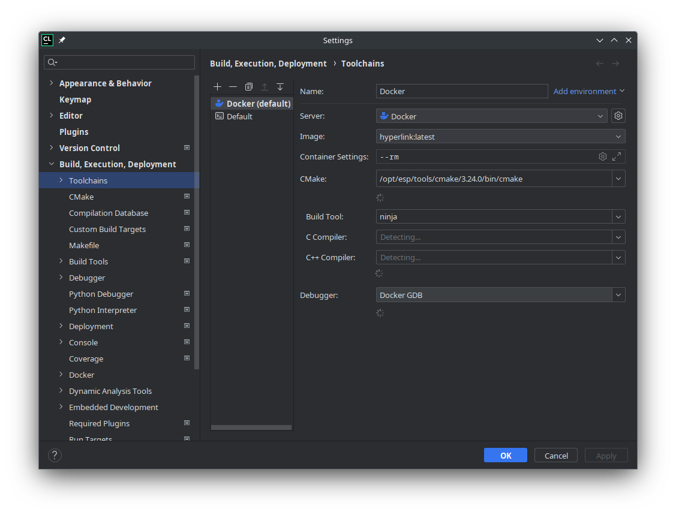This screenshot has width=676, height=515.
Task: Open the Build Tool ninja dropdown
Action: coord(618,217)
